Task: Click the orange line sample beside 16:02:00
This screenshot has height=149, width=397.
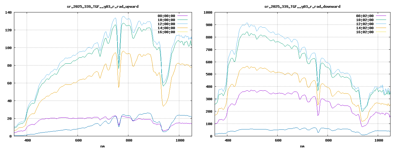Action: pyautogui.click(x=381, y=32)
